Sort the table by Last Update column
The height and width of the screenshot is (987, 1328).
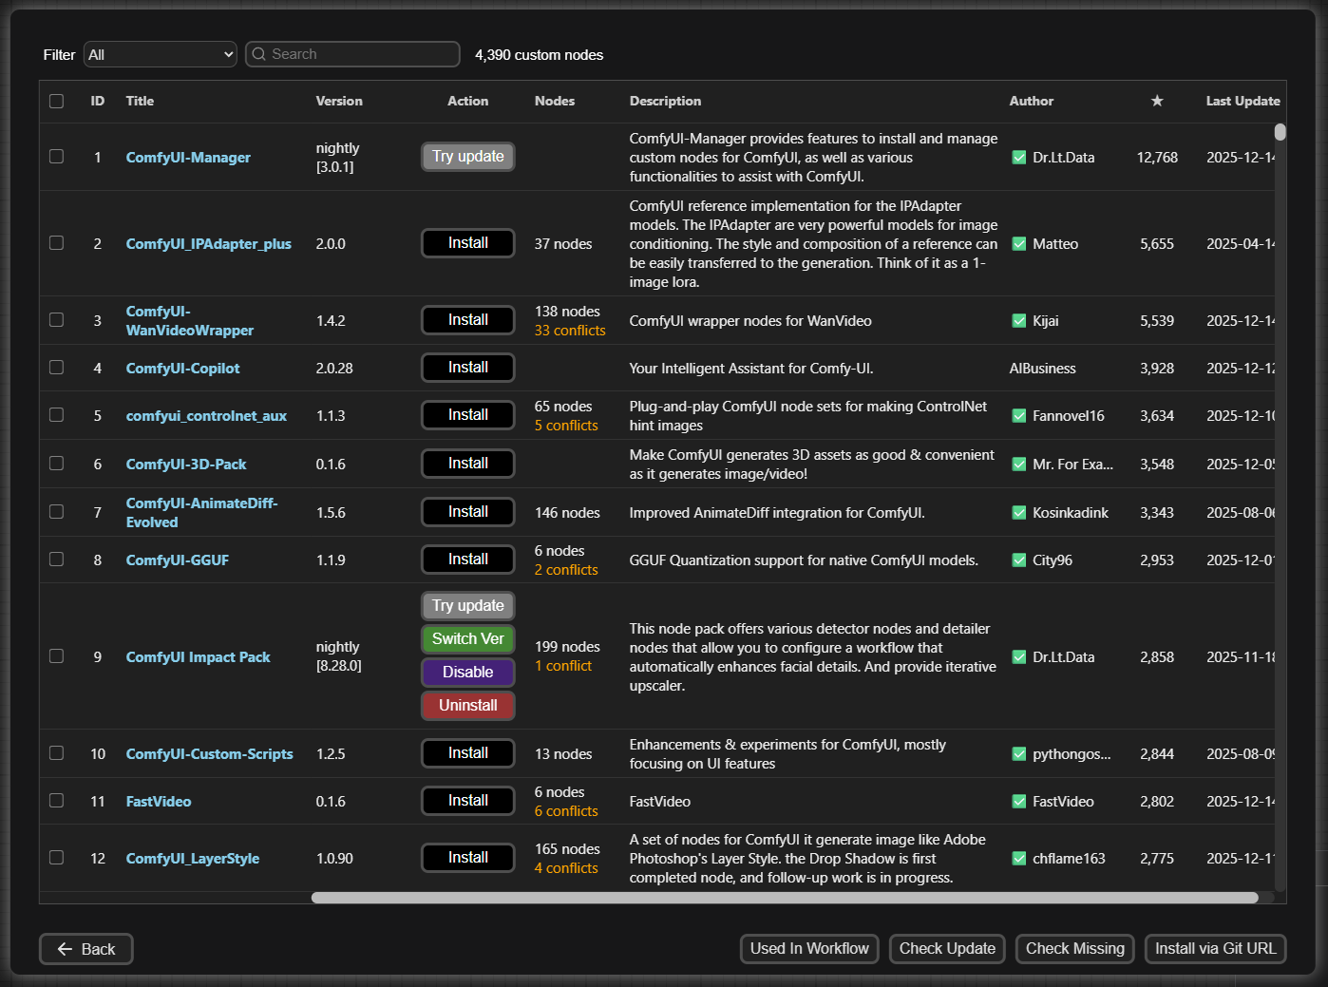tap(1242, 101)
